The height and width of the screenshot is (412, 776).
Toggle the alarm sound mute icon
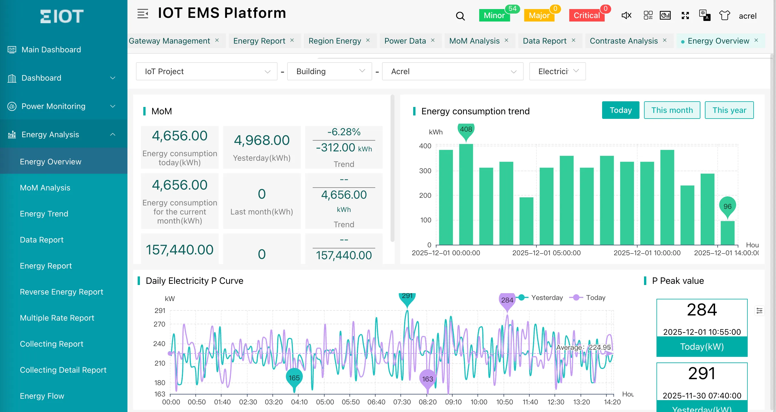tap(626, 15)
